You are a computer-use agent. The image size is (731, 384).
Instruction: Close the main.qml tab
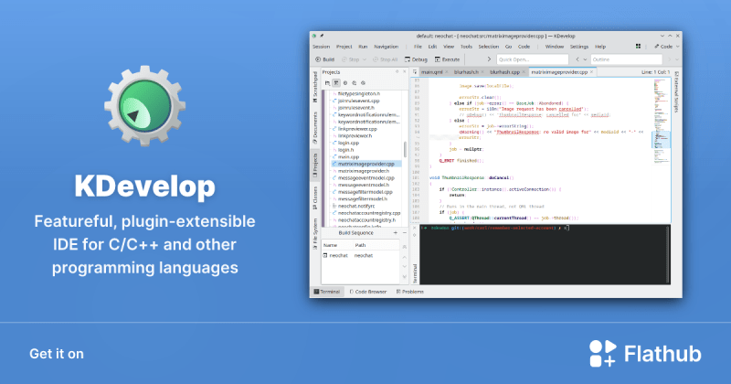[x=447, y=72]
